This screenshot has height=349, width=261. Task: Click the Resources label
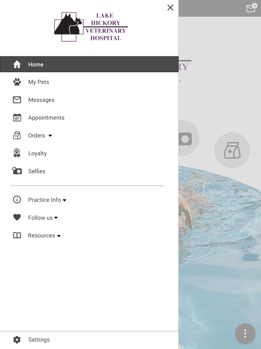(x=41, y=235)
